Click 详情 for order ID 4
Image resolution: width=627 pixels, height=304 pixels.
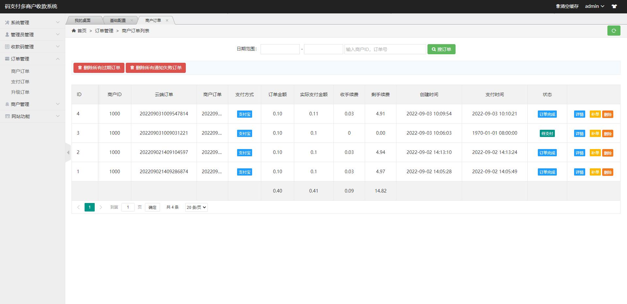click(579, 114)
